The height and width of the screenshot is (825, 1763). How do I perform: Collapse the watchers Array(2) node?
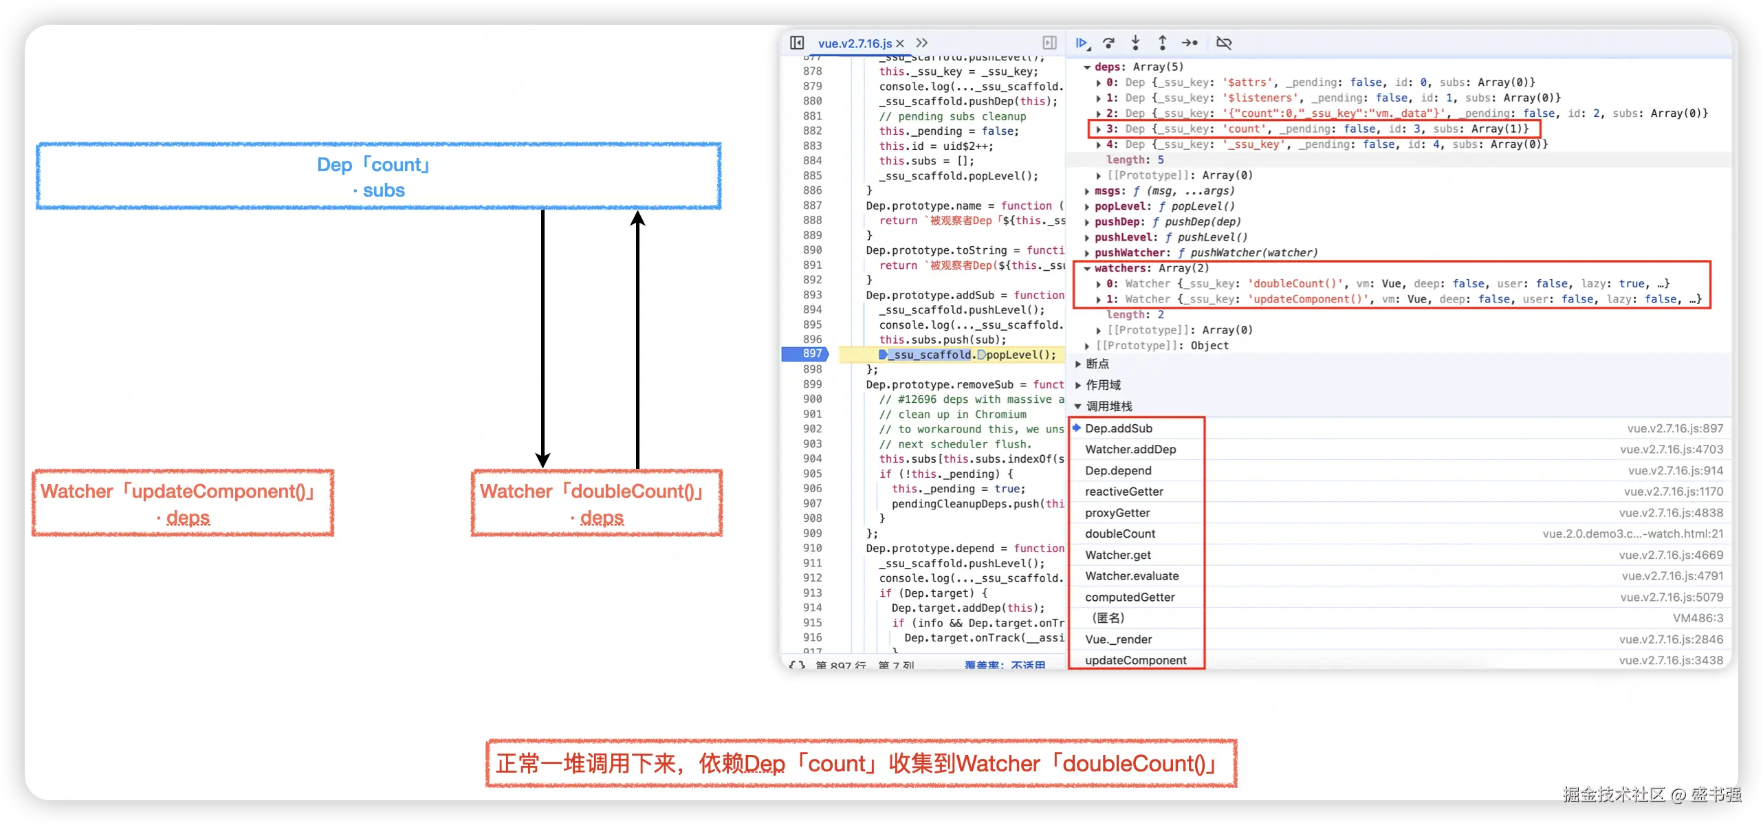pyautogui.click(x=1087, y=269)
